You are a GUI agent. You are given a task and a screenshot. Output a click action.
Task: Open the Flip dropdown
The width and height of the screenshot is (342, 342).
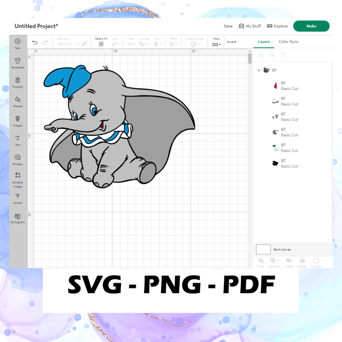point(157,42)
